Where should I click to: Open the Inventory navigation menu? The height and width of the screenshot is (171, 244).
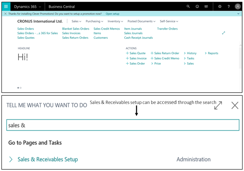(x=115, y=21)
